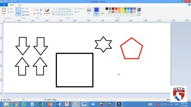Pick the Rounded rectangular callout shape
Image resolution: width=191 pixels, height=107 pixels.
pyautogui.click(x=64, y=15)
